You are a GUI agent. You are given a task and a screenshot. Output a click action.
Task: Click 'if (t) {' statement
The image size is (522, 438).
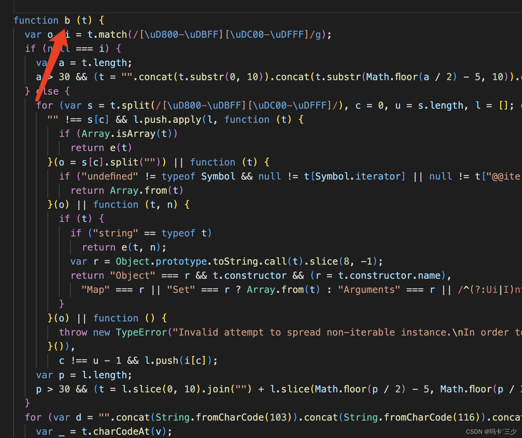point(82,219)
